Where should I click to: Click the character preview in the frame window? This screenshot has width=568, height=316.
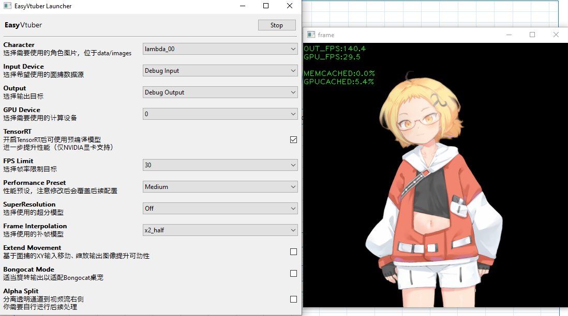click(433, 188)
